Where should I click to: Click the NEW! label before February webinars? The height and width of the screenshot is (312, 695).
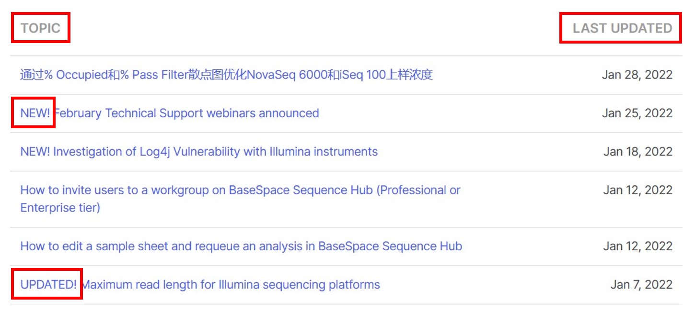click(x=35, y=113)
